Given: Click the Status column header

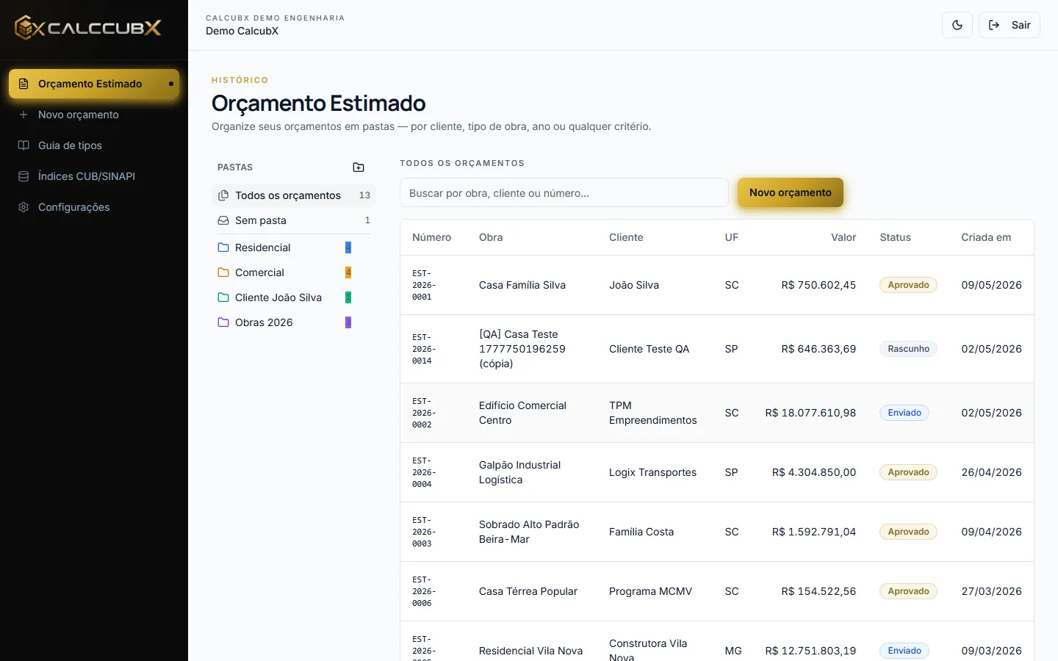Looking at the screenshot, I should click(895, 237).
